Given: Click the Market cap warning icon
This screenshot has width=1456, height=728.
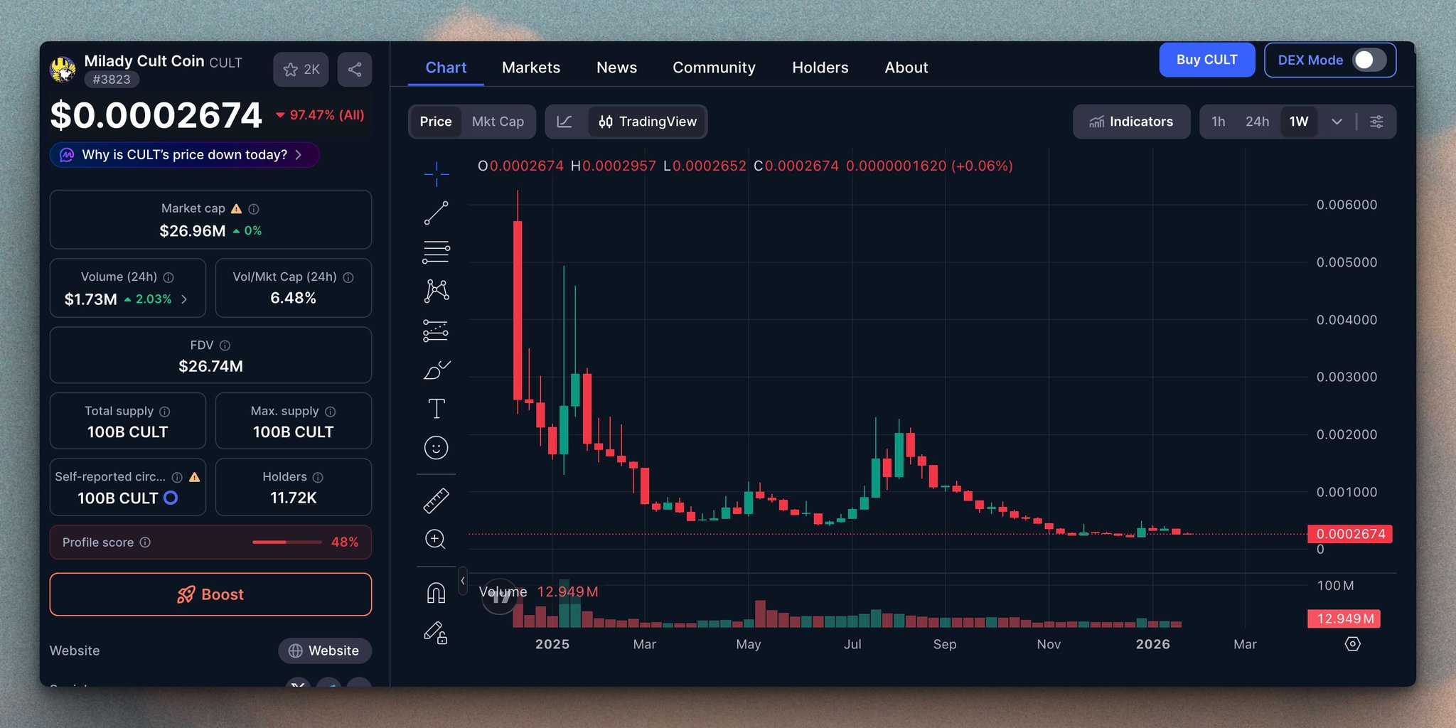Looking at the screenshot, I should click(237, 209).
